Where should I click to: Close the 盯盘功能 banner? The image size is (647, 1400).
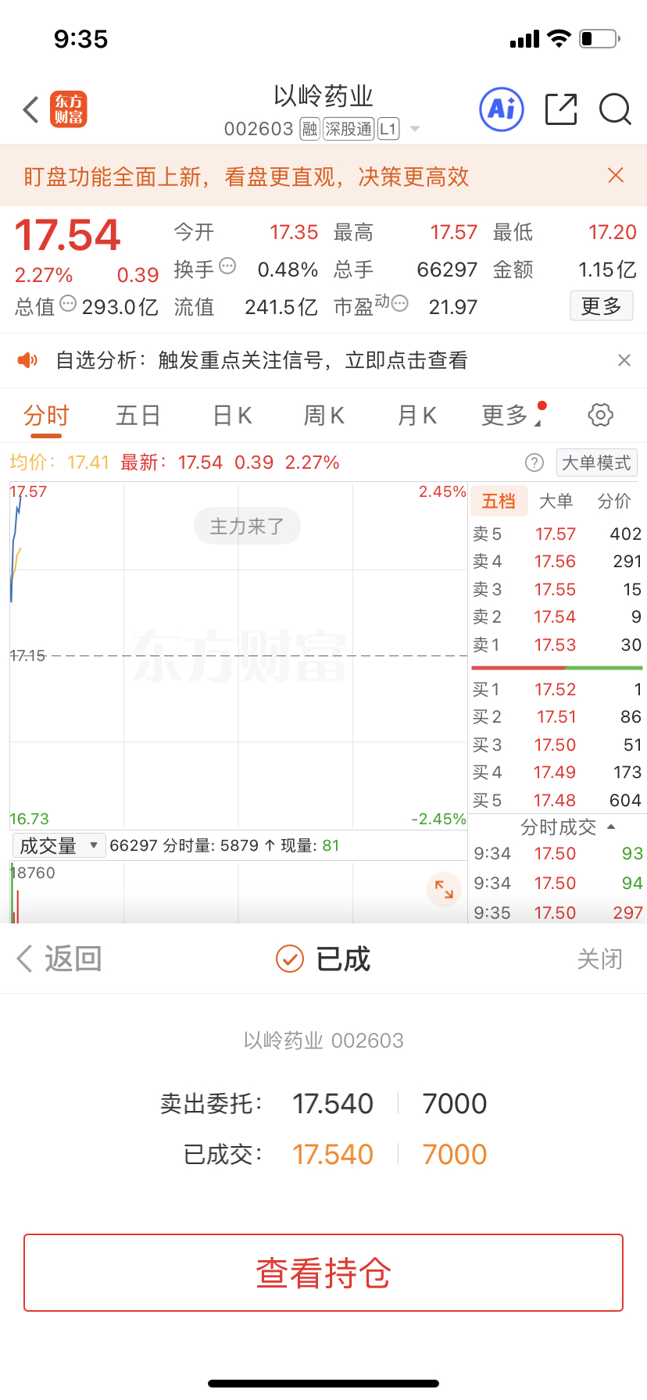click(616, 175)
